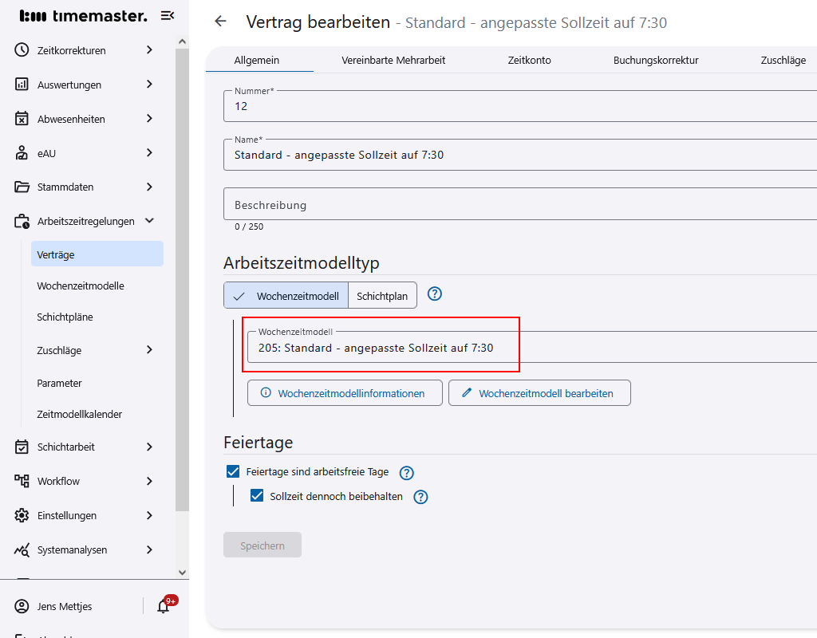Collapse the Arbeitszeitregelungen menu section
The image size is (817, 638).
point(149,221)
